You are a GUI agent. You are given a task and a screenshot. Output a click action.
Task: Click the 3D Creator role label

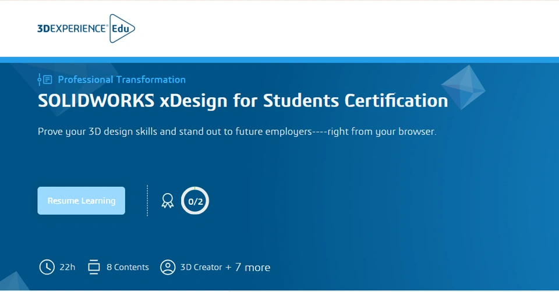tap(201, 267)
